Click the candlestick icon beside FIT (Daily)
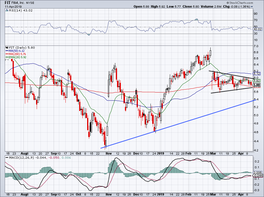264x197 pixels. (7, 47)
